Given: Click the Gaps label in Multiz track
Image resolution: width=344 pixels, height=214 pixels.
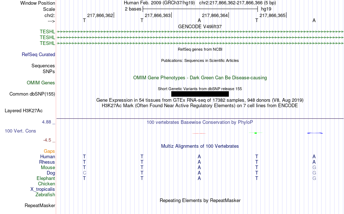Looking at the screenshot, I should click(x=49, y=151).
